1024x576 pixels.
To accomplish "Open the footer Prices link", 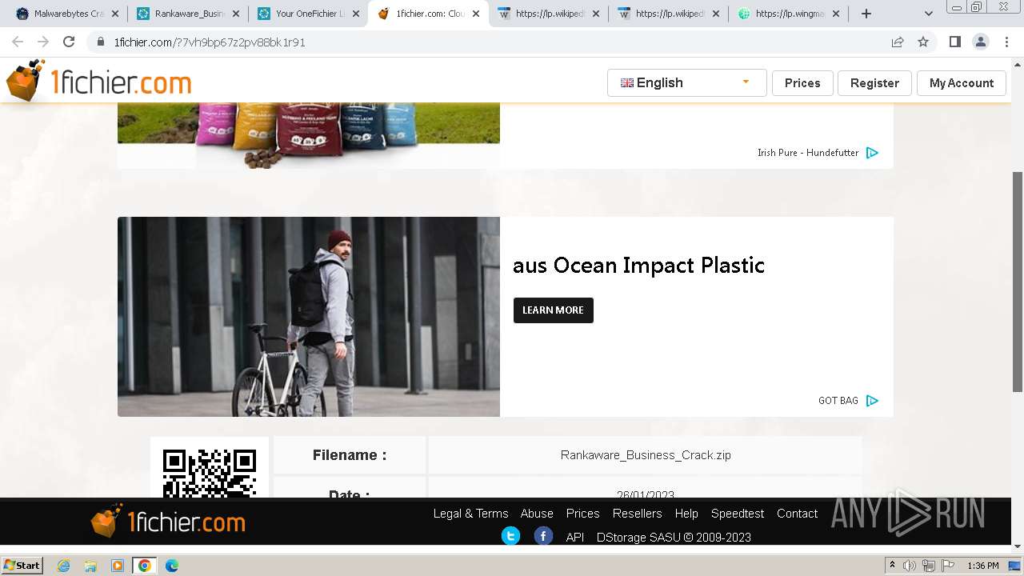I will 582,514.
